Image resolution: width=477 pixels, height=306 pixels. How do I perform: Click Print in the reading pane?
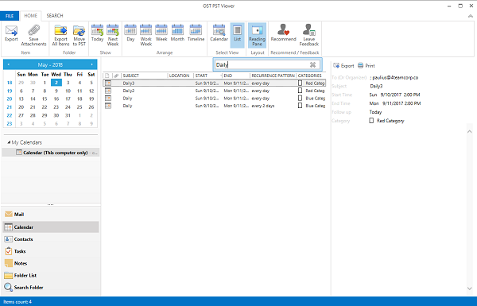(366, 66)
